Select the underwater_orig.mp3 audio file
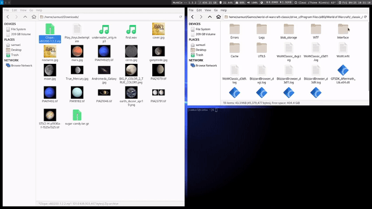This screenshot has width=372, height=209. (104, 33)
